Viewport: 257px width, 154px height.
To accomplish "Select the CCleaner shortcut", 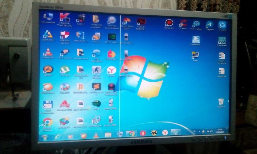I will (x=183, y=25).
